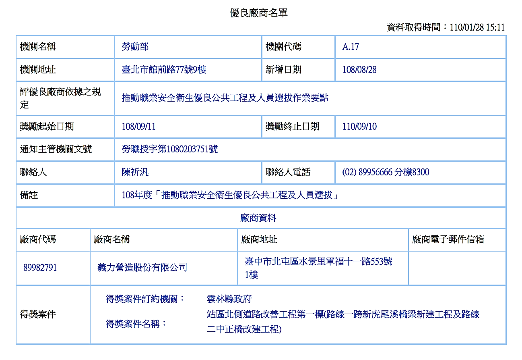Click the 新增日期 label cell

coord(298,70)
